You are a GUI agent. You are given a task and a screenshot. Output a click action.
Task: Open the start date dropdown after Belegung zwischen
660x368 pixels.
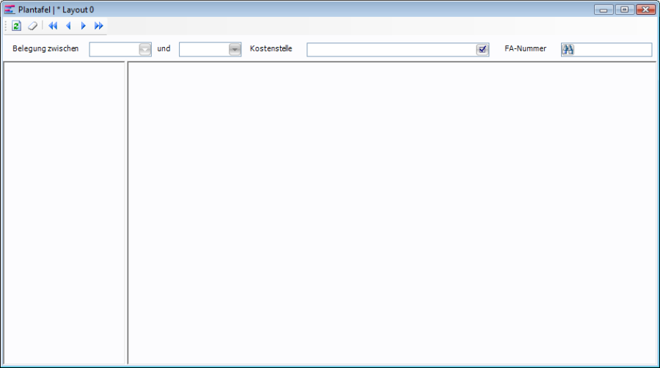[x=144, y=49]
